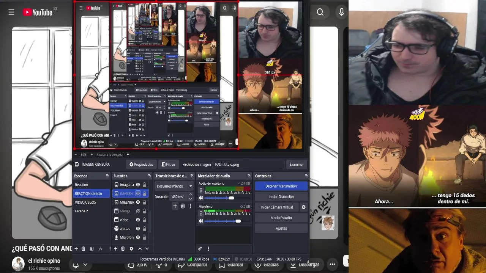Viewport: 486px width, 273px height.
Task: Increase transition duration with up arrow
Action: pos(190,195)
